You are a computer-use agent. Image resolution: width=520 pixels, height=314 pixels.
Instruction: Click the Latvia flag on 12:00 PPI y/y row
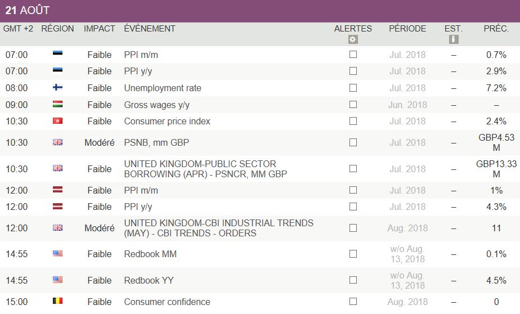[x=57, y=207]
